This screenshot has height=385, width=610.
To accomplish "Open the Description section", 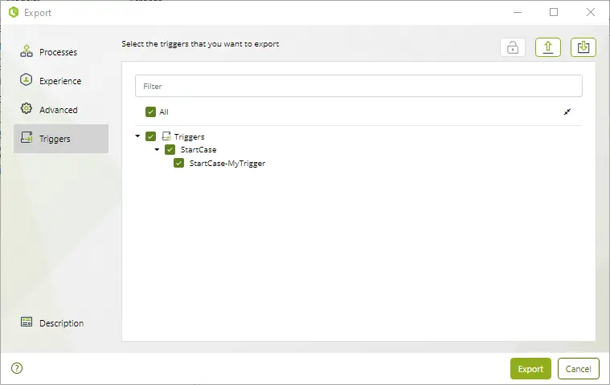I will pos(61,323).
